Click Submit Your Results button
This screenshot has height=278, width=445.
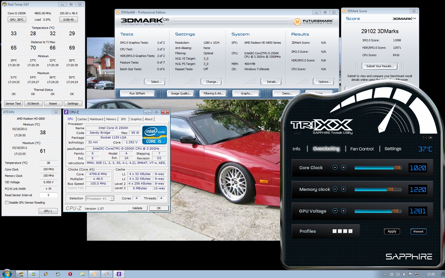pos(380,66)
